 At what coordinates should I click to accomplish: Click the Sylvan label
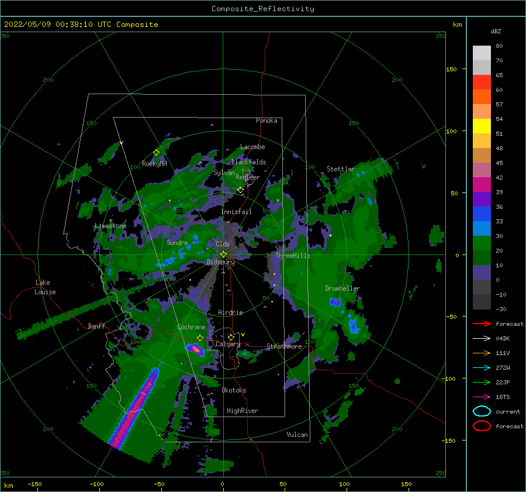(224, 173)
